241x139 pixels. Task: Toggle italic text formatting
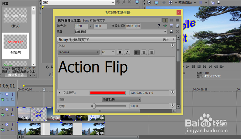pos(127,52)
